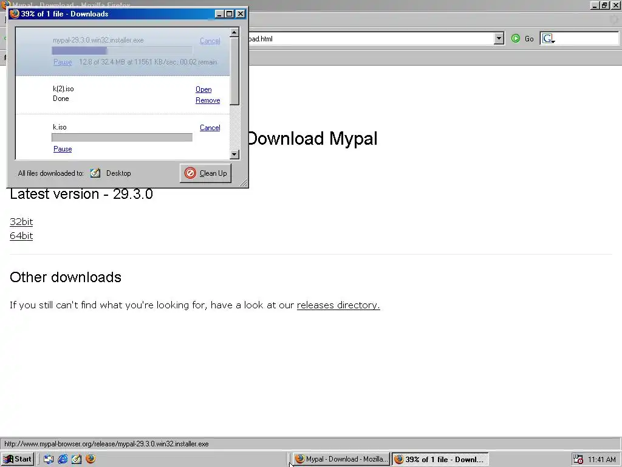Screen dimensions: 622x467
Task: Click the Latest version - 29.3.0 heading
Action: pos(81,194)
